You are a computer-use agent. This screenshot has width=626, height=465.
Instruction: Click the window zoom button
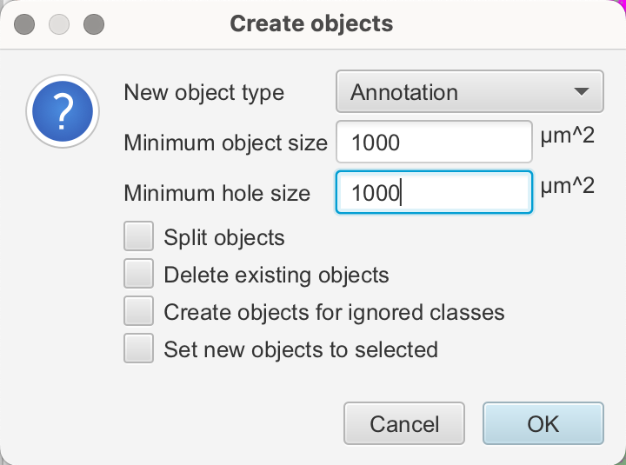[93, 23]
